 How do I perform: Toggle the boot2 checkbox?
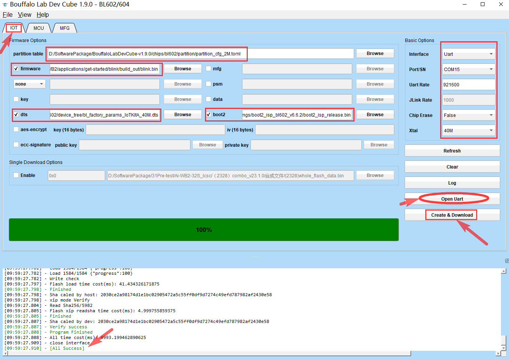[208, 114]
